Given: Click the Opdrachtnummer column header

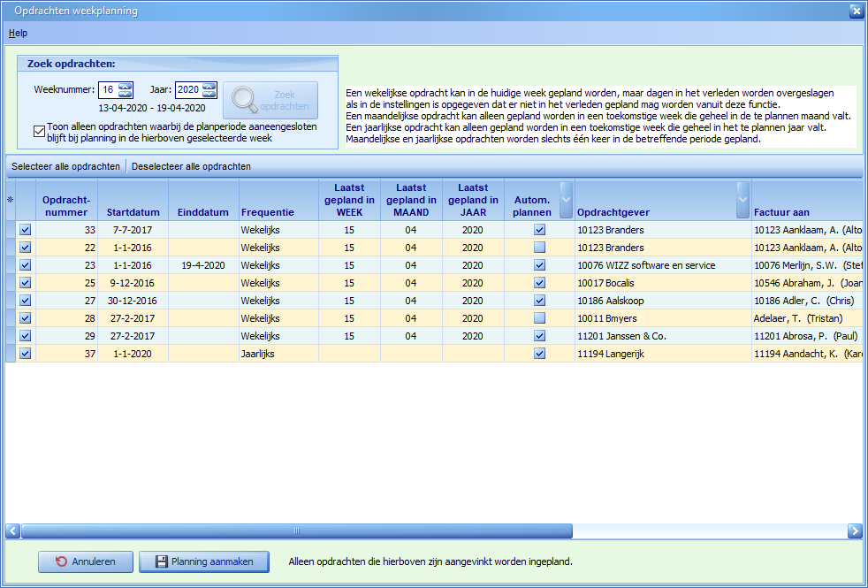Looking at the screenshot, I should [x=66, y=200].
